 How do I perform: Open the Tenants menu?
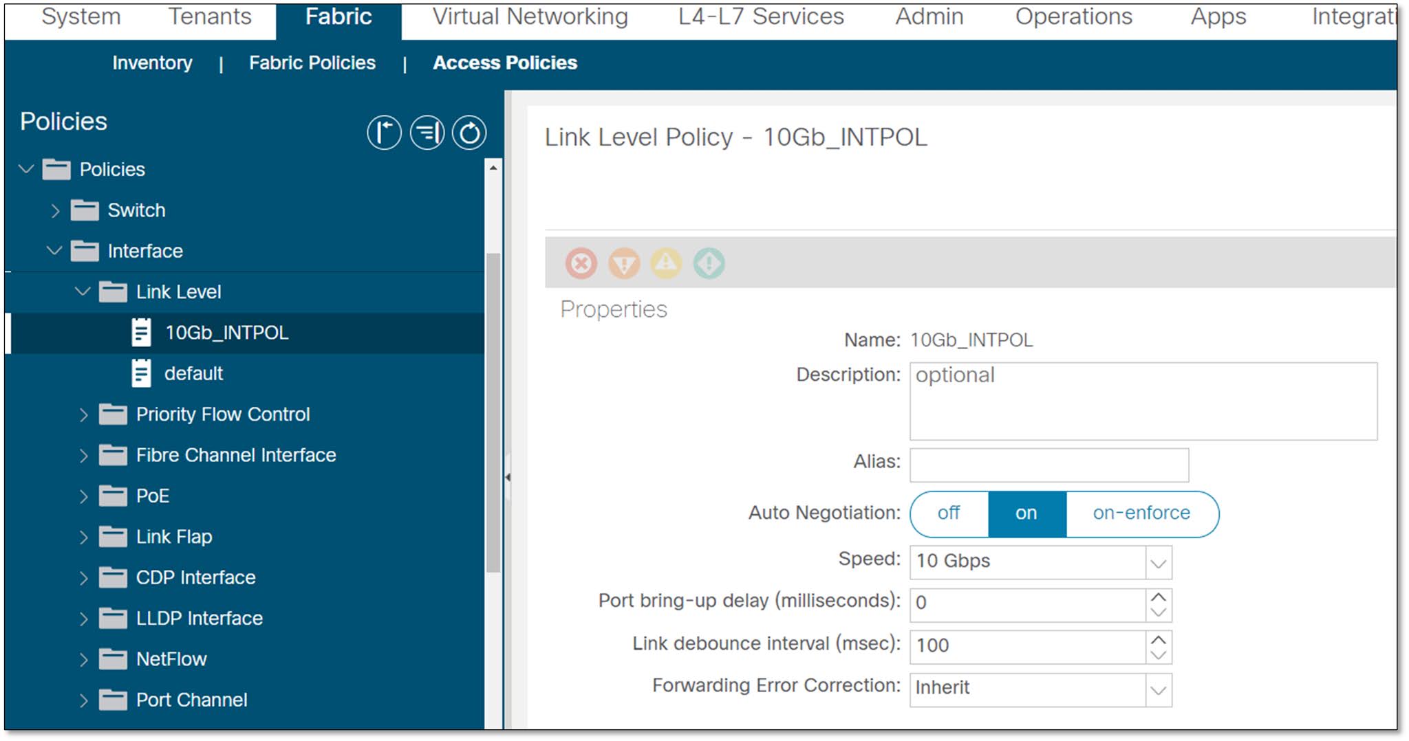point(210,16)
